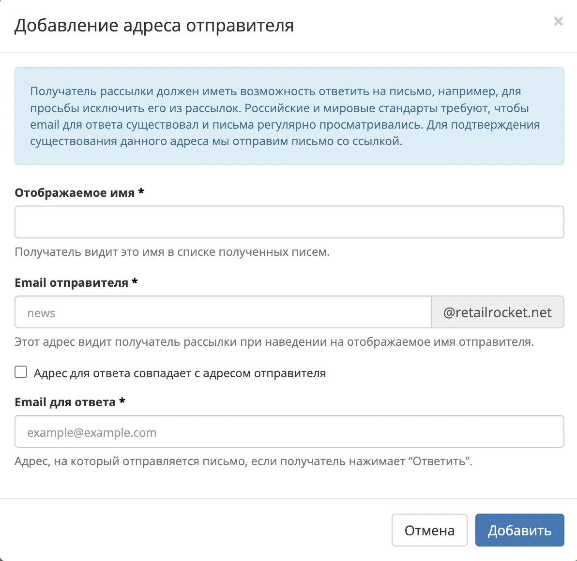Click the required asterisk next to Отображаемое имя
The width and height of the screenshot is (577, 561).
(141, 192)
